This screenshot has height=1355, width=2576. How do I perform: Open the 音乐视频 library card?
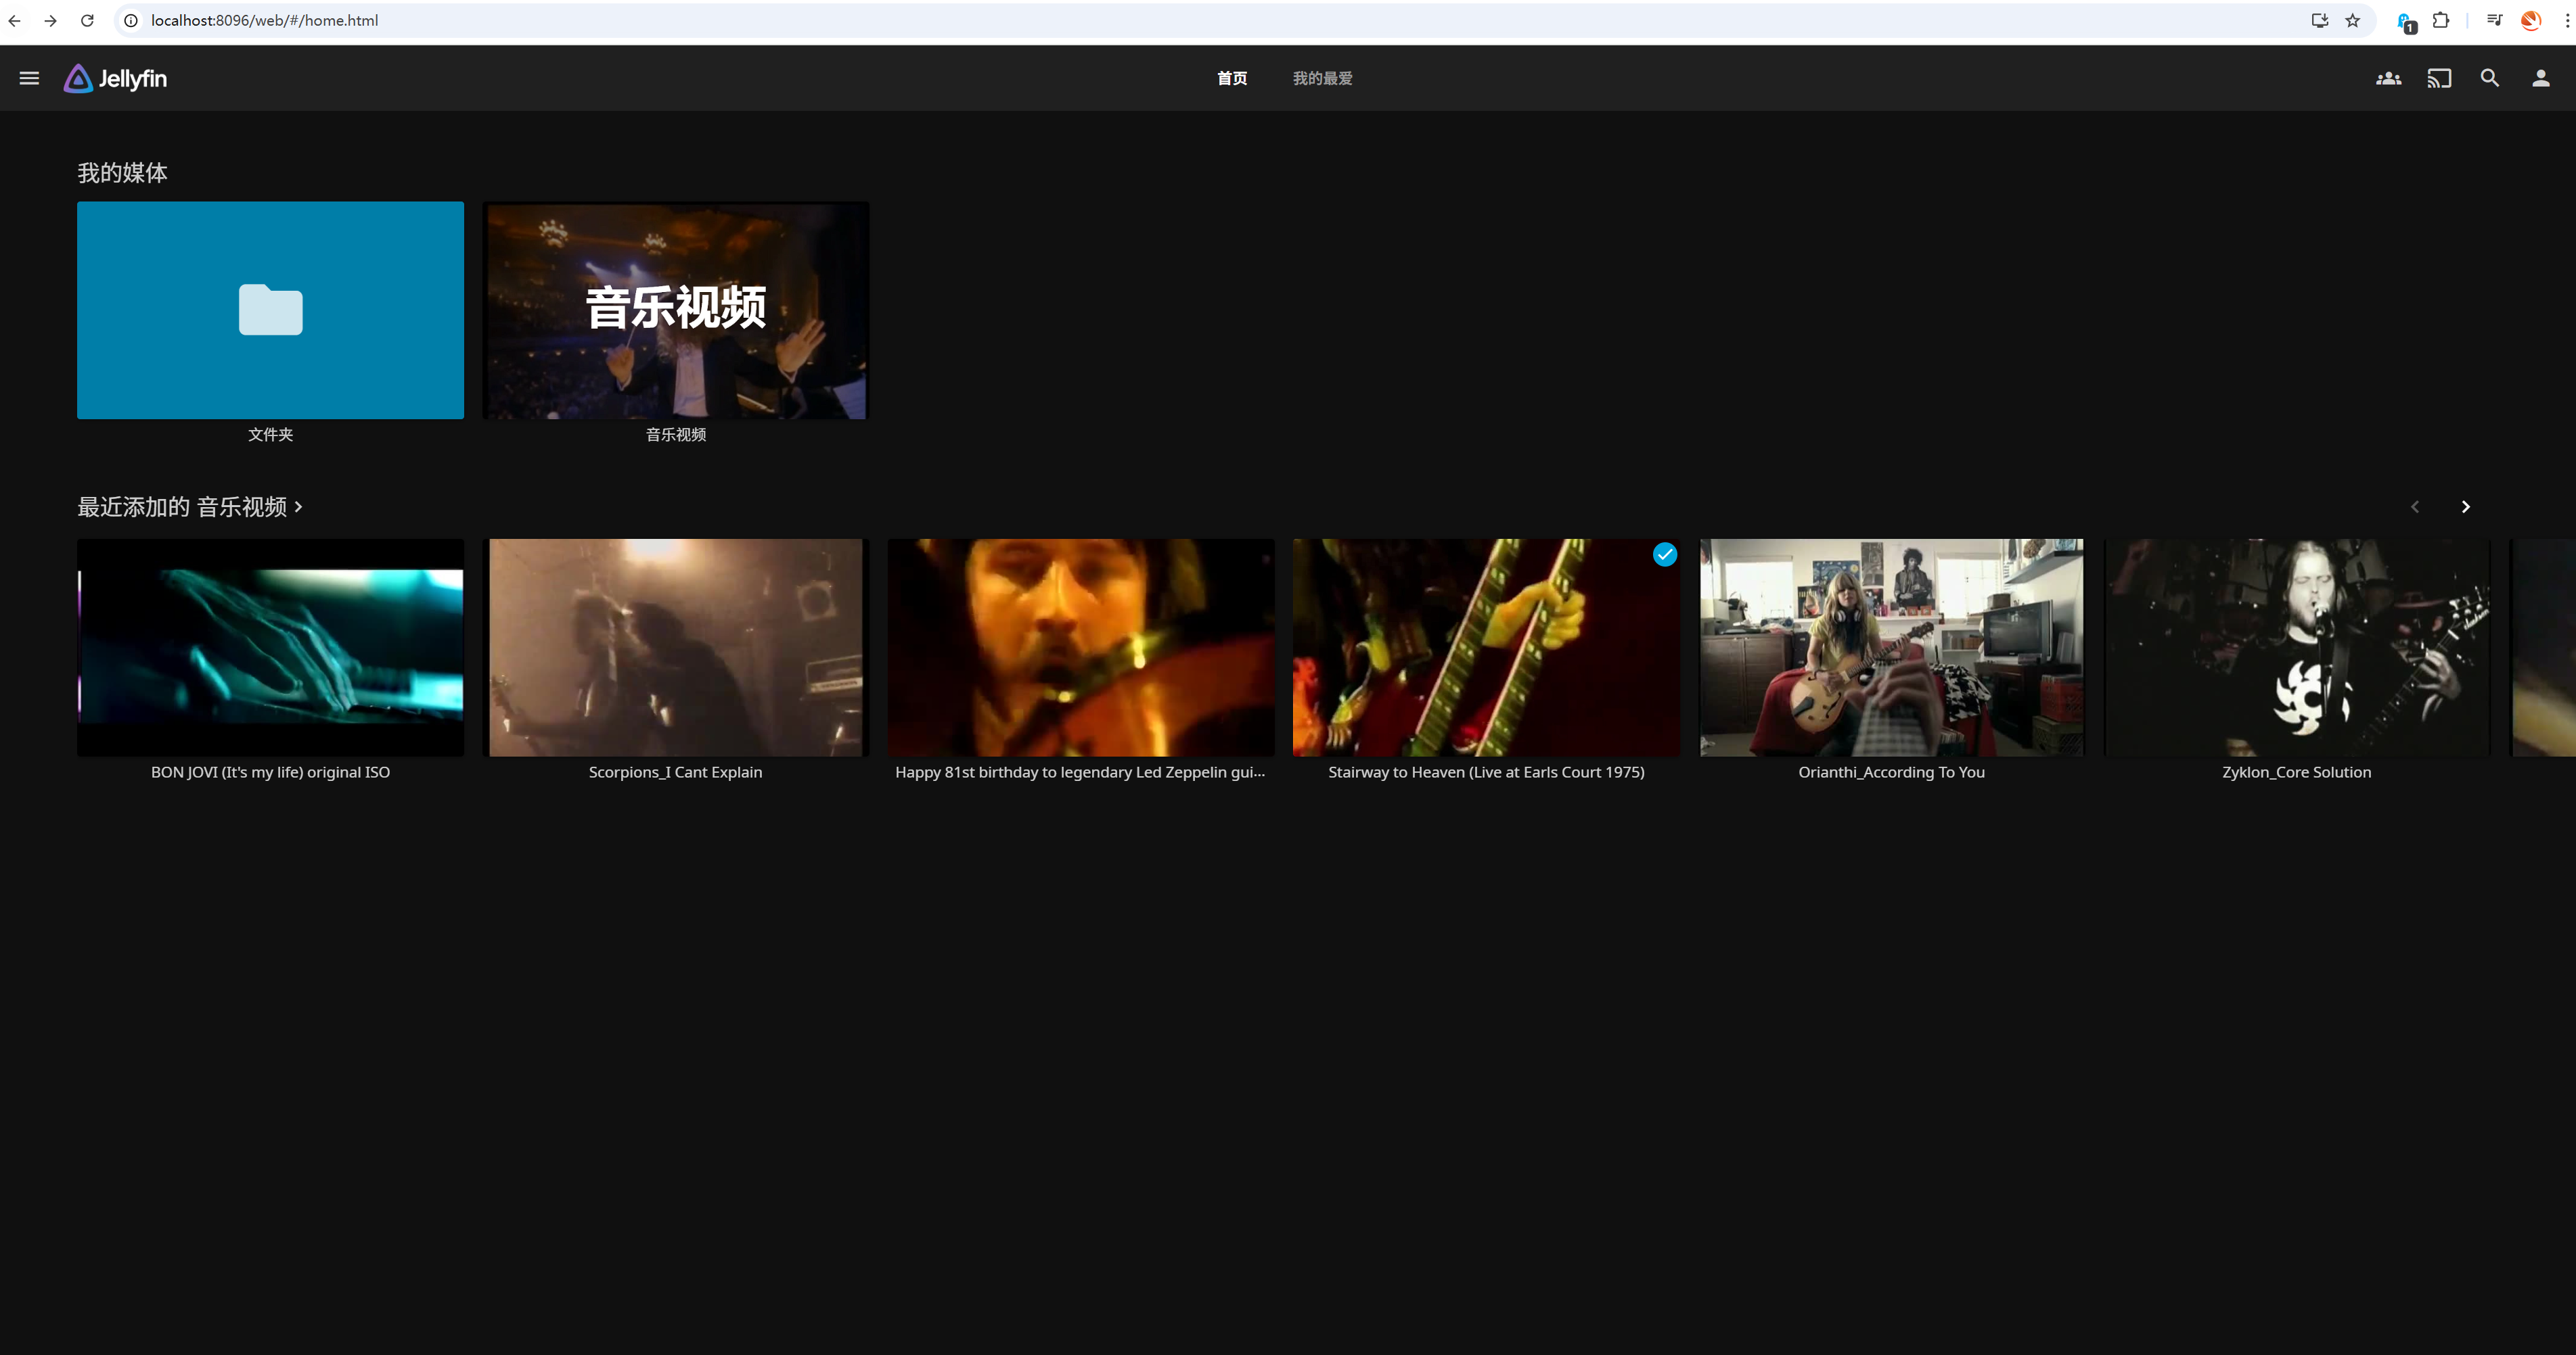(x=675, y=310)
